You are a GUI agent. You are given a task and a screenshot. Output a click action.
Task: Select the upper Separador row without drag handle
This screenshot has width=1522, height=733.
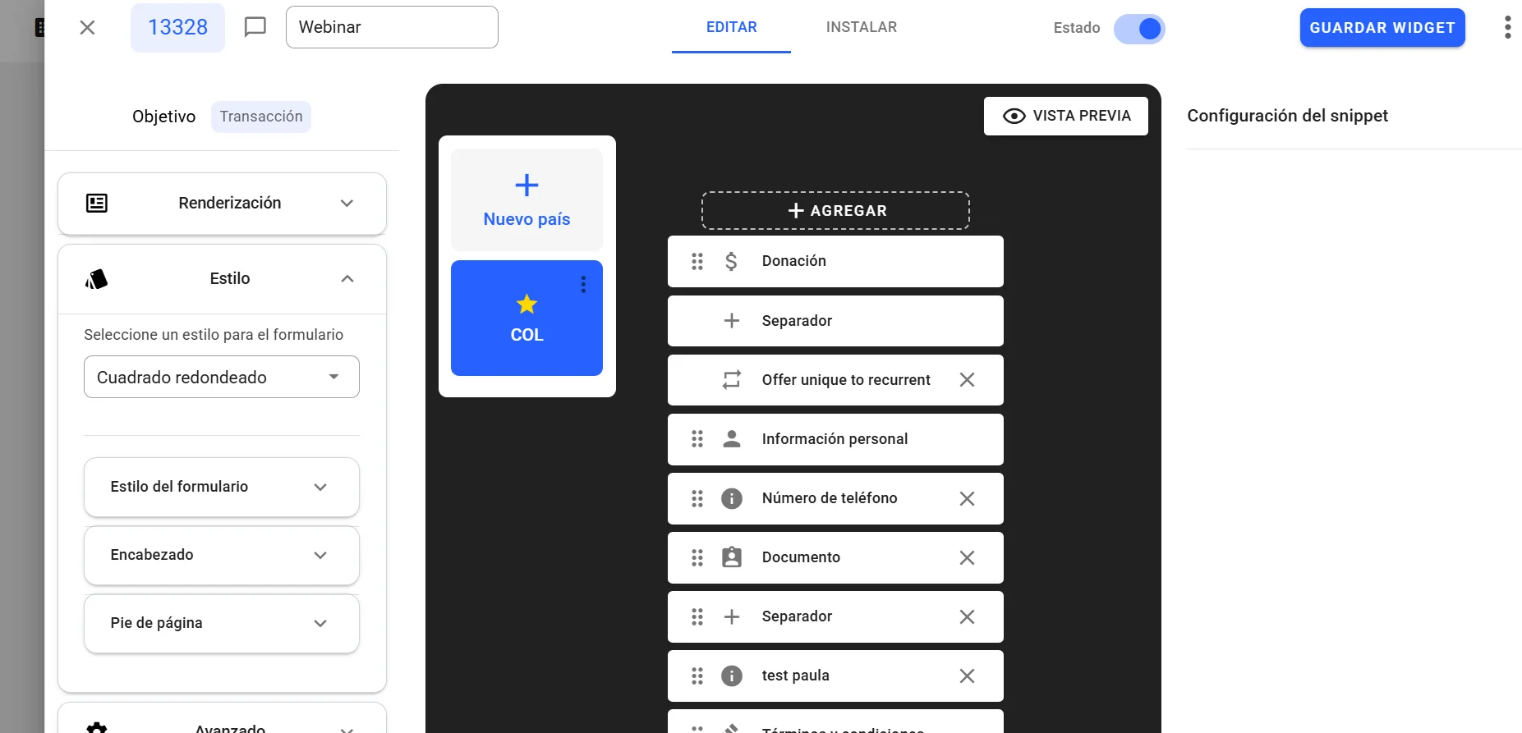(x=835, y=321)
